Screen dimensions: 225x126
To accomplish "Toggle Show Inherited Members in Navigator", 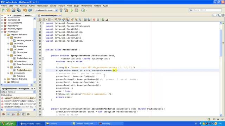I will point(4,114).
